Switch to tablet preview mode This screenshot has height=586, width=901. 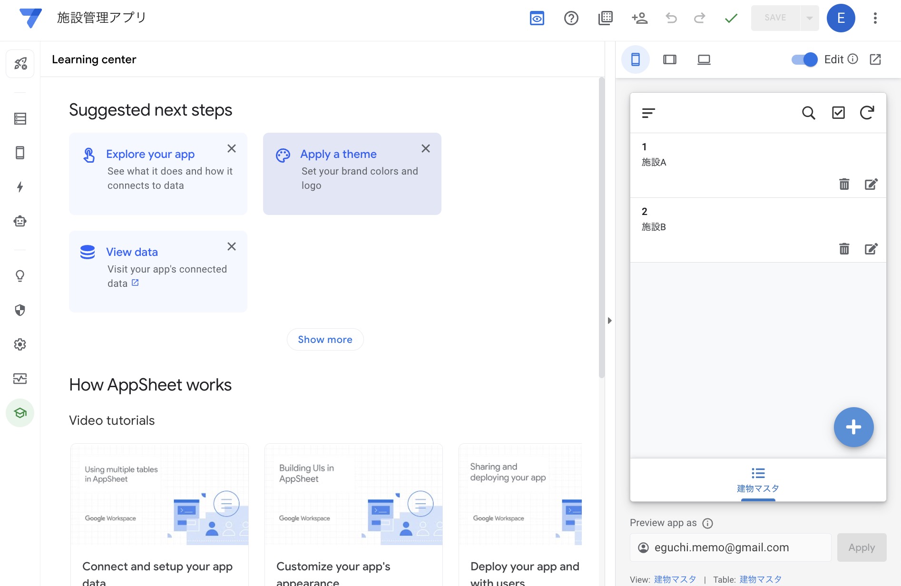(x=669, y=59)
